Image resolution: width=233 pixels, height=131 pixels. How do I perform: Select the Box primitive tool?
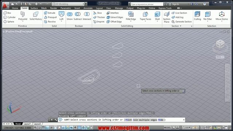point(7,13)
